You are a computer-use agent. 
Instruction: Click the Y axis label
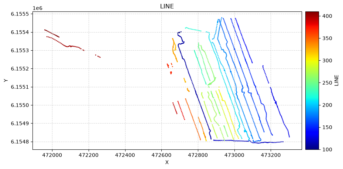click(x=6, y=81)
